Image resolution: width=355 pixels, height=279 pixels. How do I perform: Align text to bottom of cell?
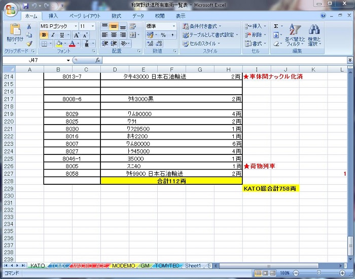(x=123, y=26)
